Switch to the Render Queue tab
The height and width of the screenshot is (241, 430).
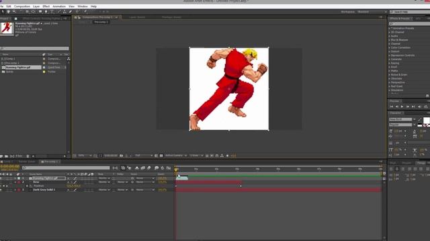point(27,162)
